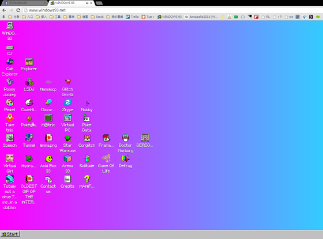The width and height of the screenshot is (323, 239).
Task: Open Game Of Life icon
Action: click(106, 158)
